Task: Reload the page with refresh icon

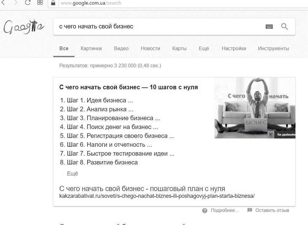Action: (28, 2)
